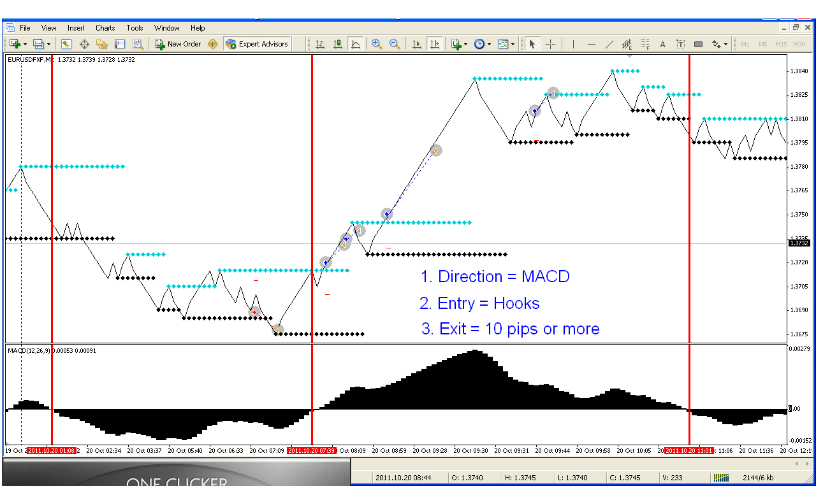Click the chart shift triangle marker

click(630, 56)
